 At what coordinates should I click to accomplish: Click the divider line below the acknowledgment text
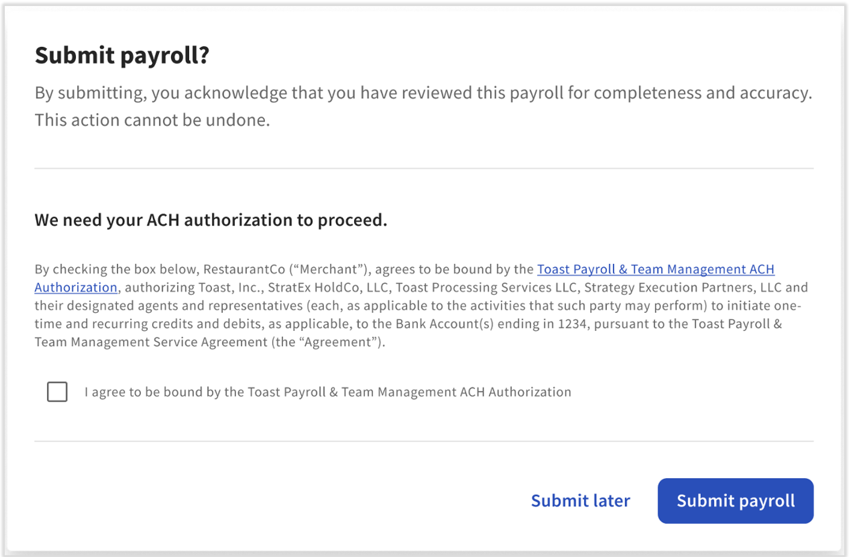[424, 168]
